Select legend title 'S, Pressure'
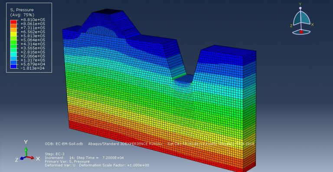This screenshot has height=172, width=333. point(22,10)
